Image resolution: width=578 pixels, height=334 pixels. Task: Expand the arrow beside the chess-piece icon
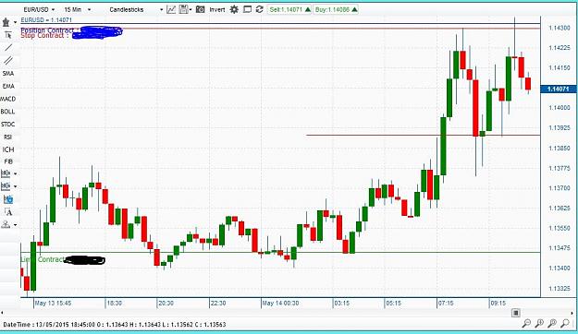[x=15, y=23]
